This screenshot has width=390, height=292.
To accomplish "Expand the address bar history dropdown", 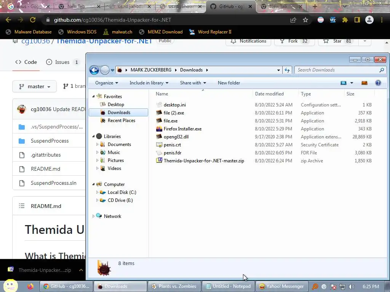I will pyautogui.click(x=278, y=70).
